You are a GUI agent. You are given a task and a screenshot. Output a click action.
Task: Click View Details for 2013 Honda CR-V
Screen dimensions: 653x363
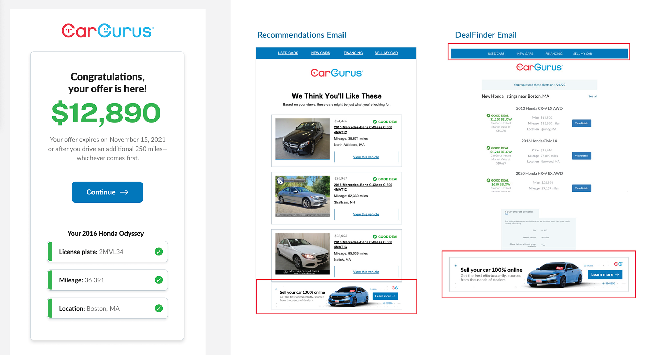pos(582,123)
